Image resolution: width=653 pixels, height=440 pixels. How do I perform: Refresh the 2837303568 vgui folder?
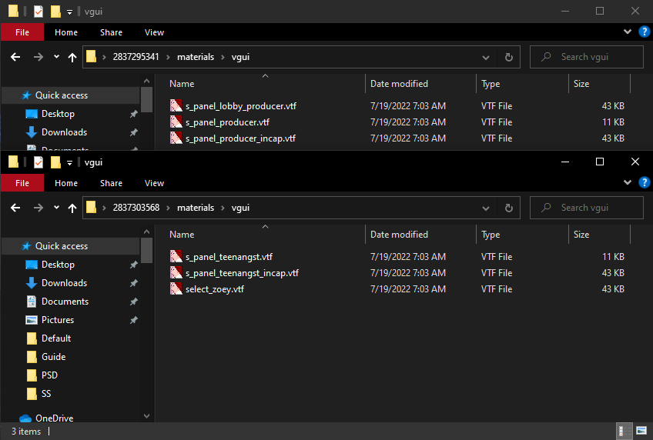click(x=508, y=208)
